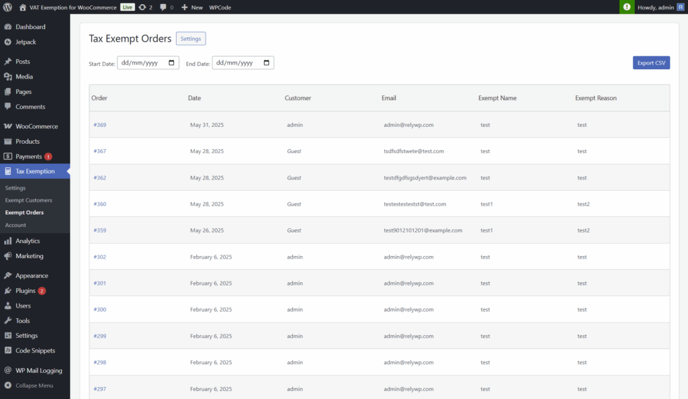The height and width of the screenshot is (399, 688).
Task: Open the comments bubble icon in admin bar
Action: point(163,7)
